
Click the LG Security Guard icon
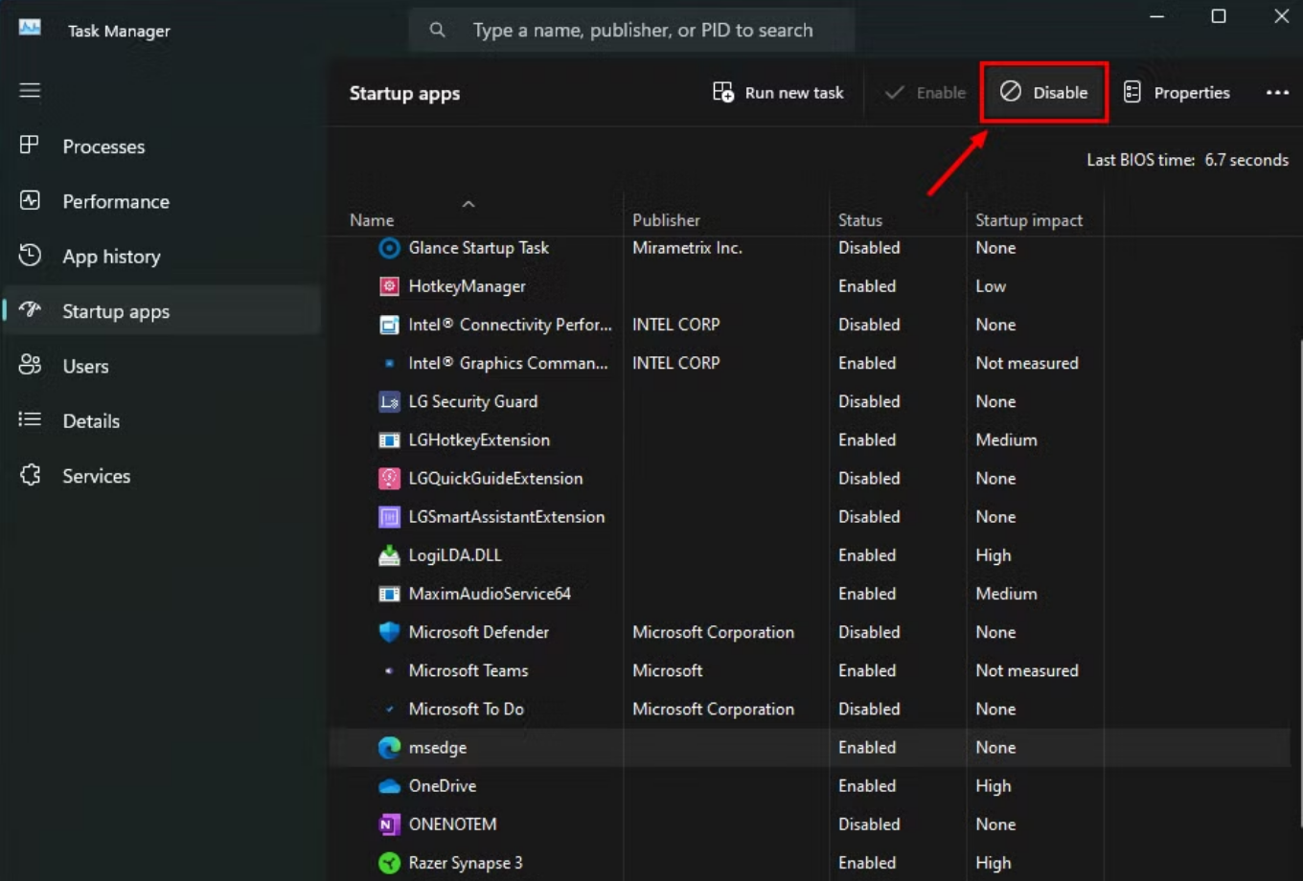389,401
